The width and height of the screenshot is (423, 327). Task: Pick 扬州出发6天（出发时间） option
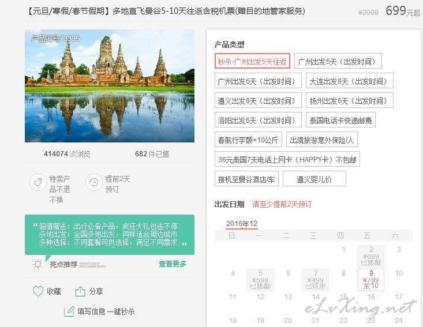pyautogui.click(x=349, y=100)
